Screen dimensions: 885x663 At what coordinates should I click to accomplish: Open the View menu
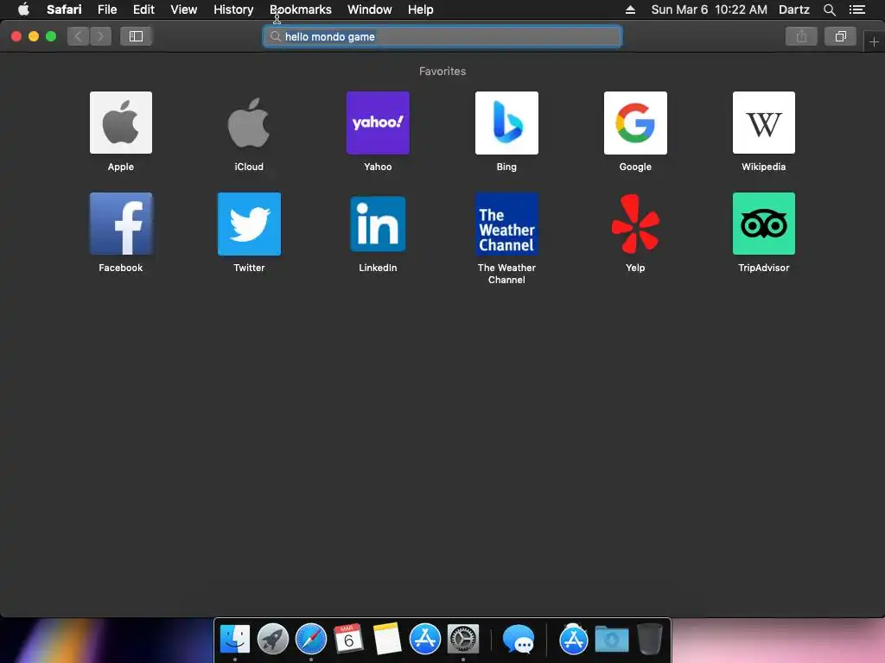(x=184, y=9)
